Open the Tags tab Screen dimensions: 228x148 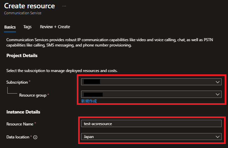[27, 27]
